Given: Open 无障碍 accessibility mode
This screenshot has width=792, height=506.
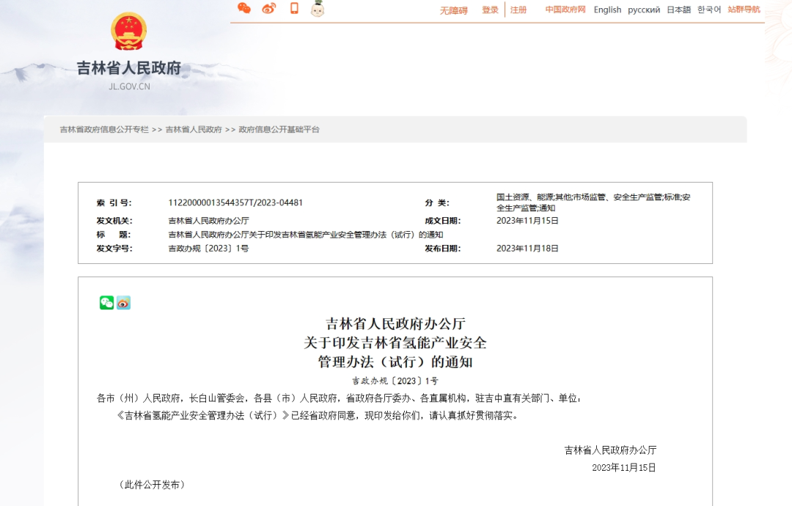Looking at the screenshot, I should click(453, 10).
